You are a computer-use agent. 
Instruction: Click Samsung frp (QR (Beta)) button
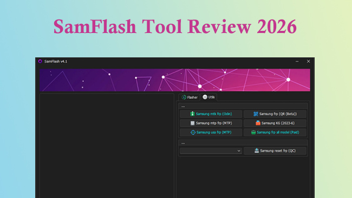[x=275, y=114]
